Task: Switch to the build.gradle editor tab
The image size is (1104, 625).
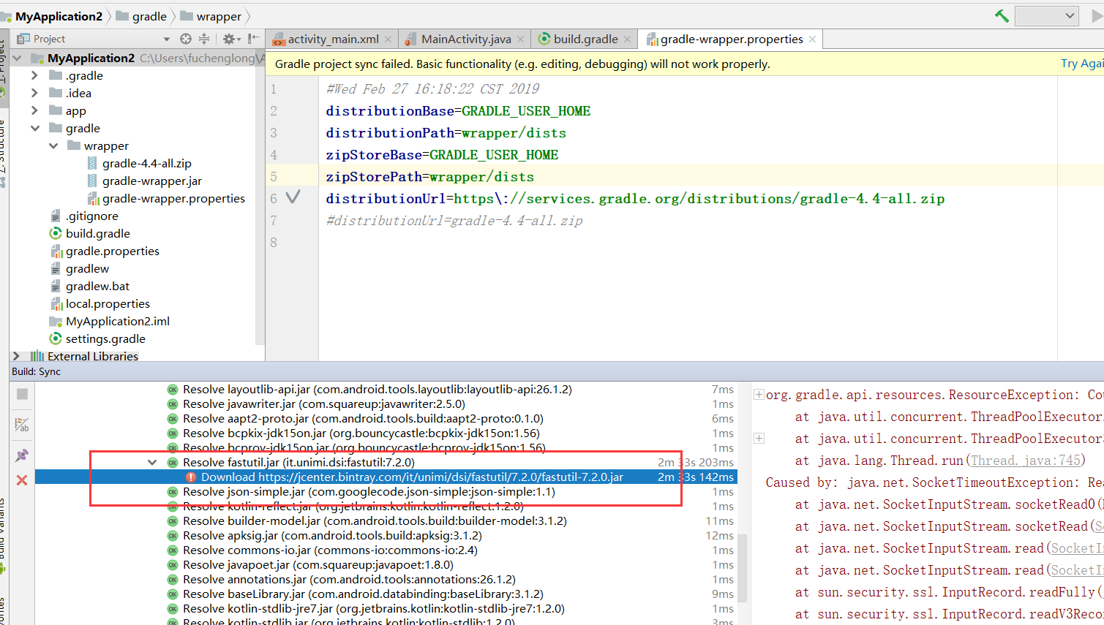Action: point(585,39)
